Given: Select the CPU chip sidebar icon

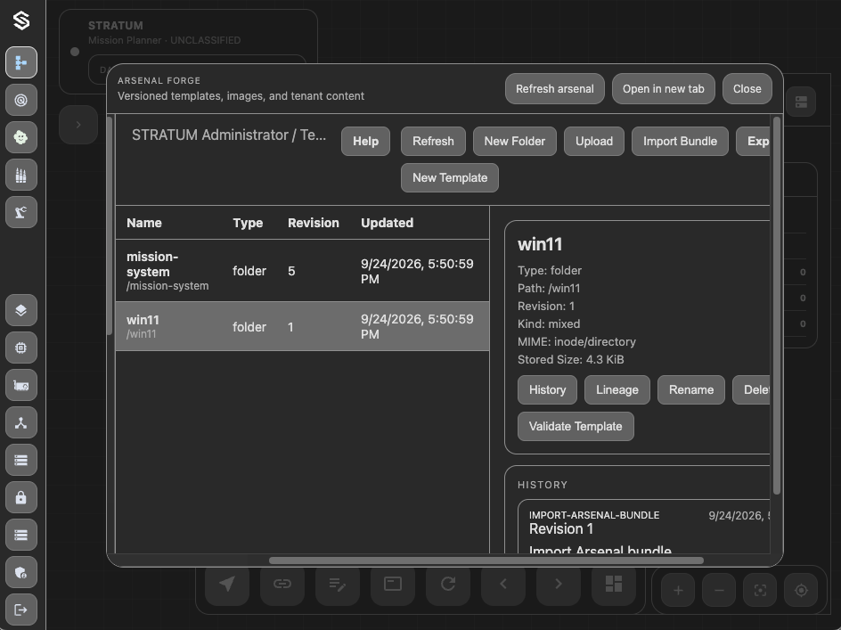Looking at the screenshot, I should [20, 348].
